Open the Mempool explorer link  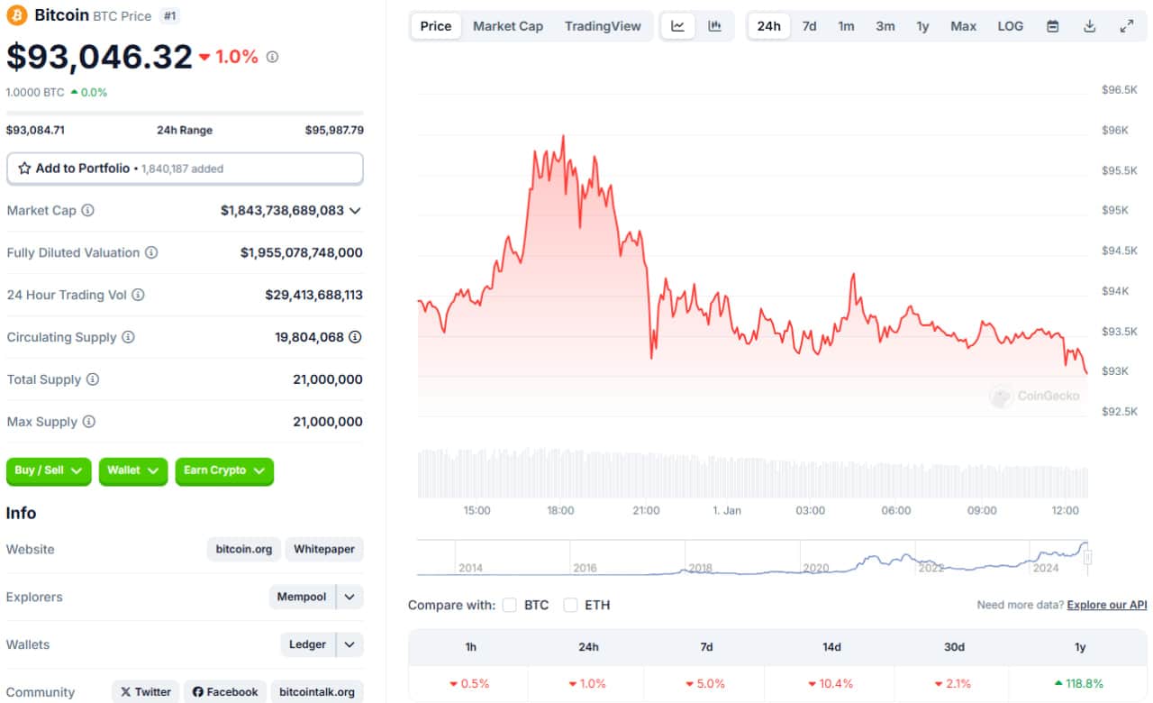point(302,597)
